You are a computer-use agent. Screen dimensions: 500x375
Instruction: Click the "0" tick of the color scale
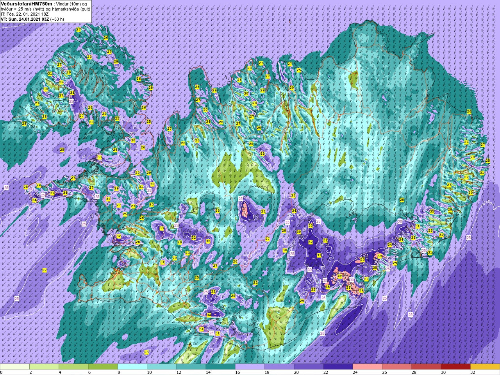2,372
